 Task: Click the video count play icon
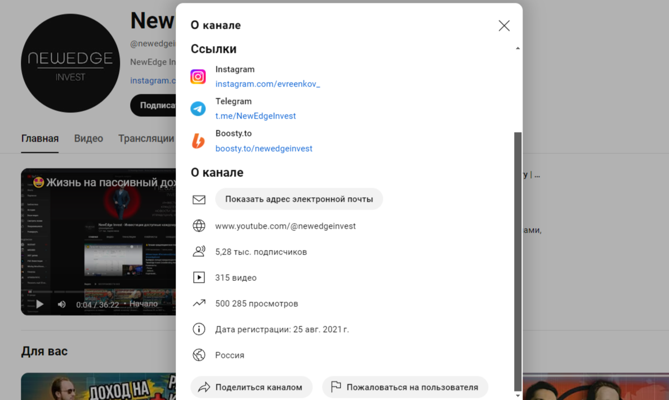[x=199, y=277]
